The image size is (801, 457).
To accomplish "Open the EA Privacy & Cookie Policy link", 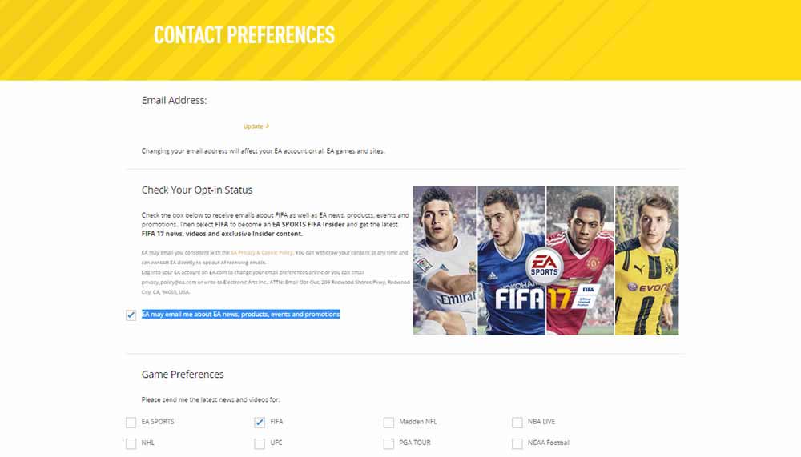I will tap(262, 252).
